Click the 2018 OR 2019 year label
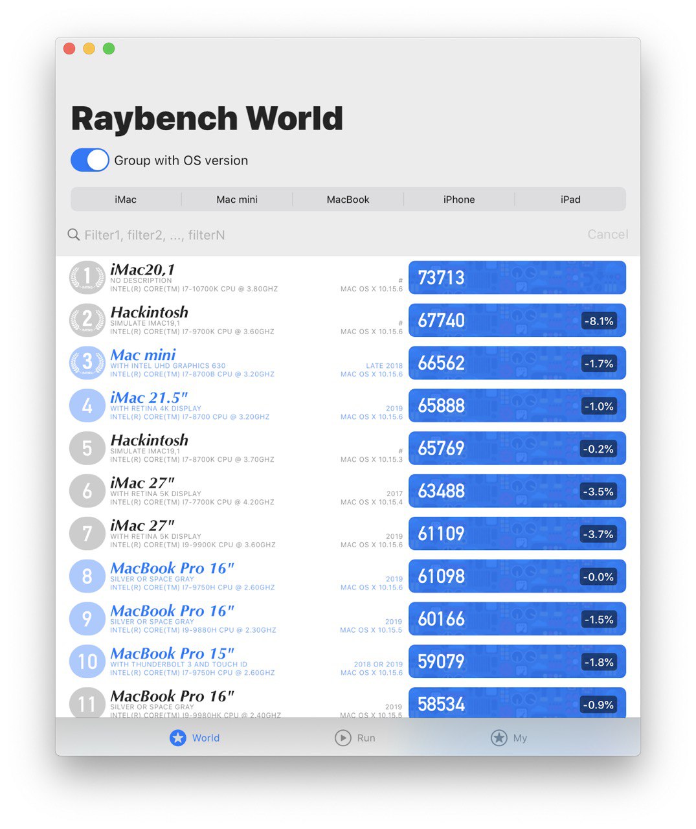Screen dimensions: 696x829 point(378,664)
